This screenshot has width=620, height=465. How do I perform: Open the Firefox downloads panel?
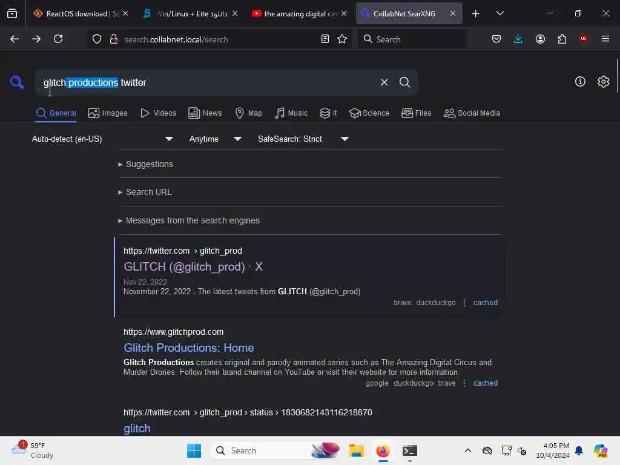[518, 39]
